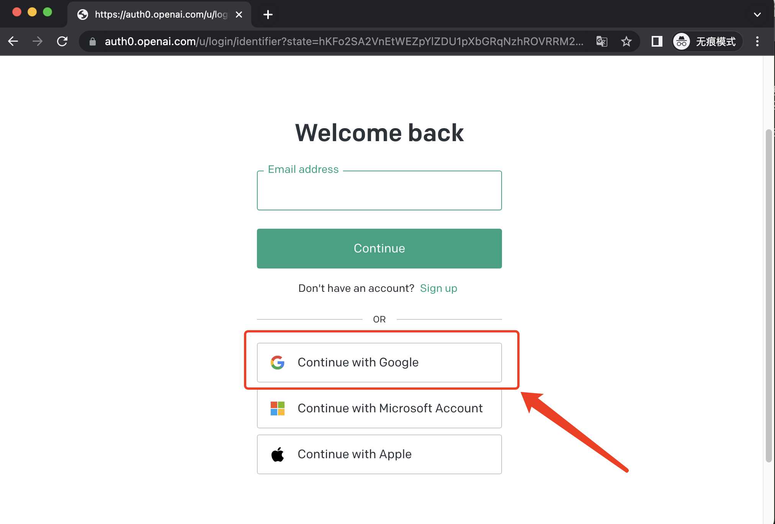Viewport: 775px width, 524px height.
Task: Choose Continue with Apple
Action: click(379, 454)
